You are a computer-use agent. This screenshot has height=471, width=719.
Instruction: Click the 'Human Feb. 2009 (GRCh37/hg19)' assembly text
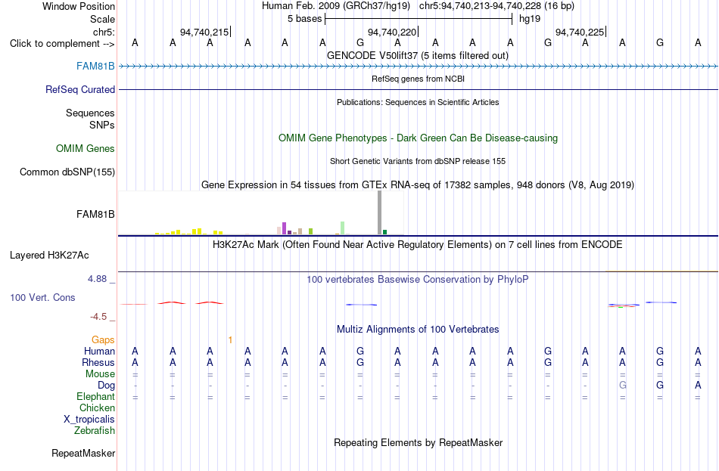point(335,6)
